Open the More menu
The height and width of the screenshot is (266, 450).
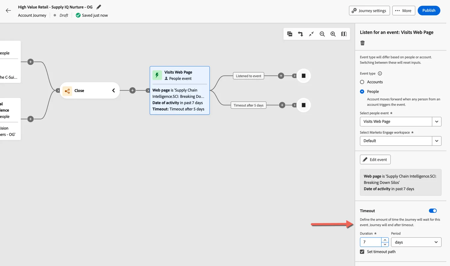[403, 10]
